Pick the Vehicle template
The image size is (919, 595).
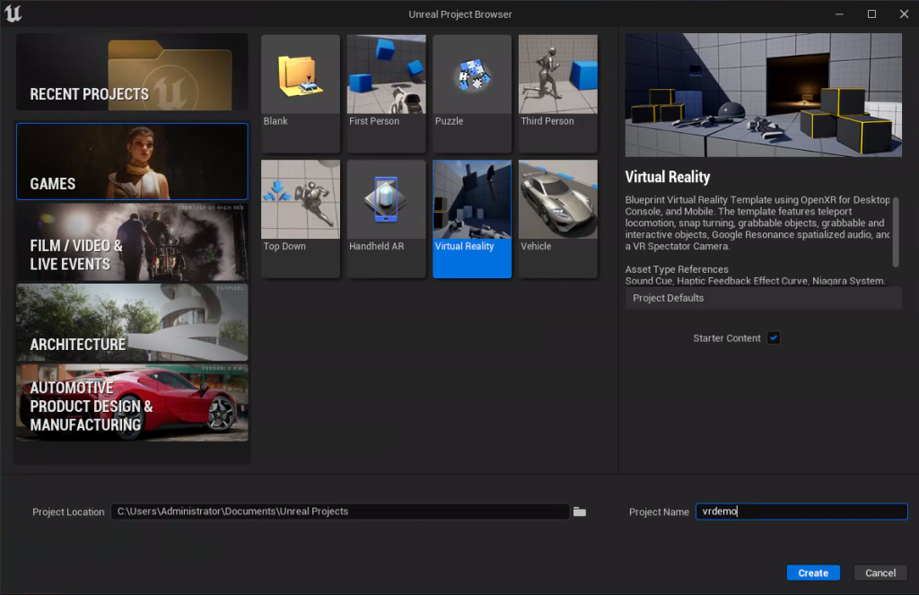(x=558, y=219)
